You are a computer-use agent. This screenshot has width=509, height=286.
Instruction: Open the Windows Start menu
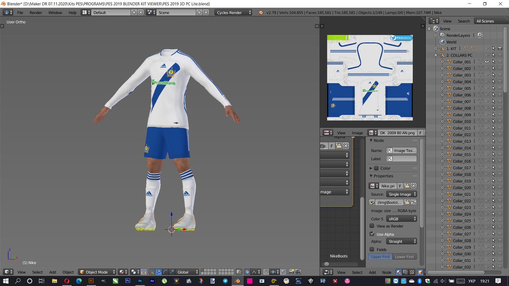point(6,281)
